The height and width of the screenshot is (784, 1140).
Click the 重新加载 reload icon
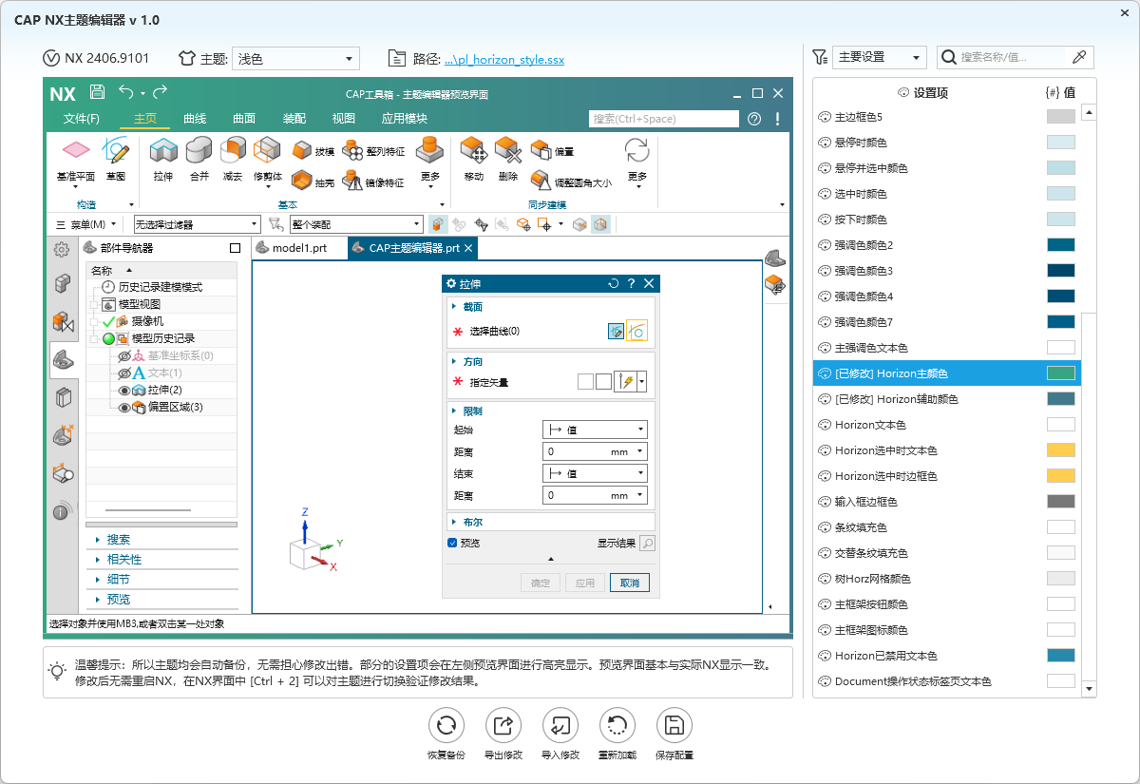(617, 726)
